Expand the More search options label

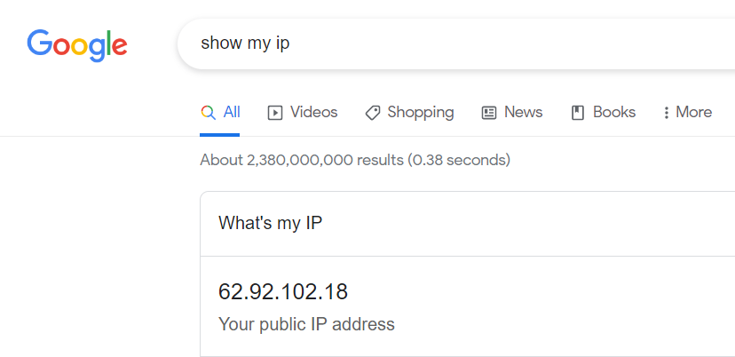[x=694, y=112]
